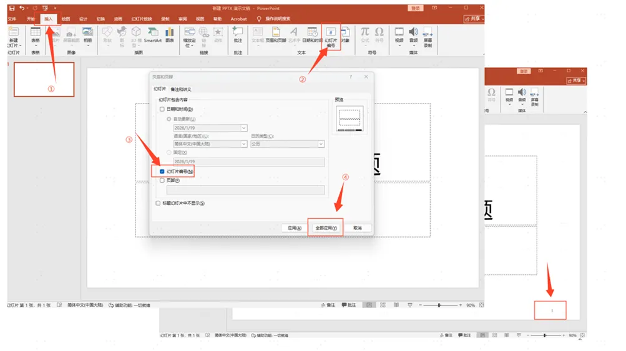Select the 固定(X) radio button
The width and height of the screenshot is (626, 351).
tap(169, 152)
